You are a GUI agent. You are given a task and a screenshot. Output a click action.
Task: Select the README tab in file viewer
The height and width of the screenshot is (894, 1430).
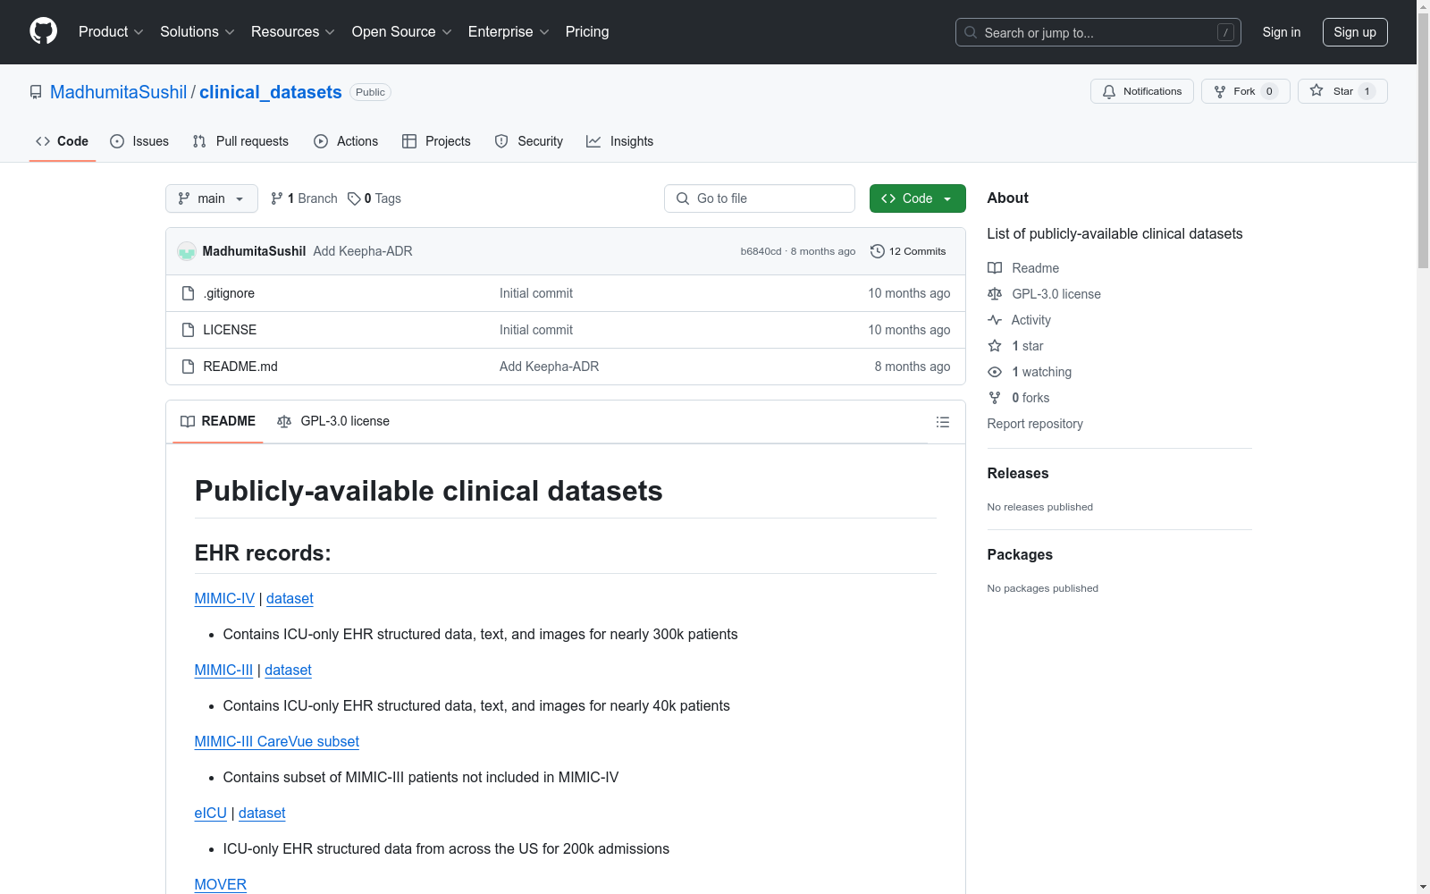[x=218, y=421]
